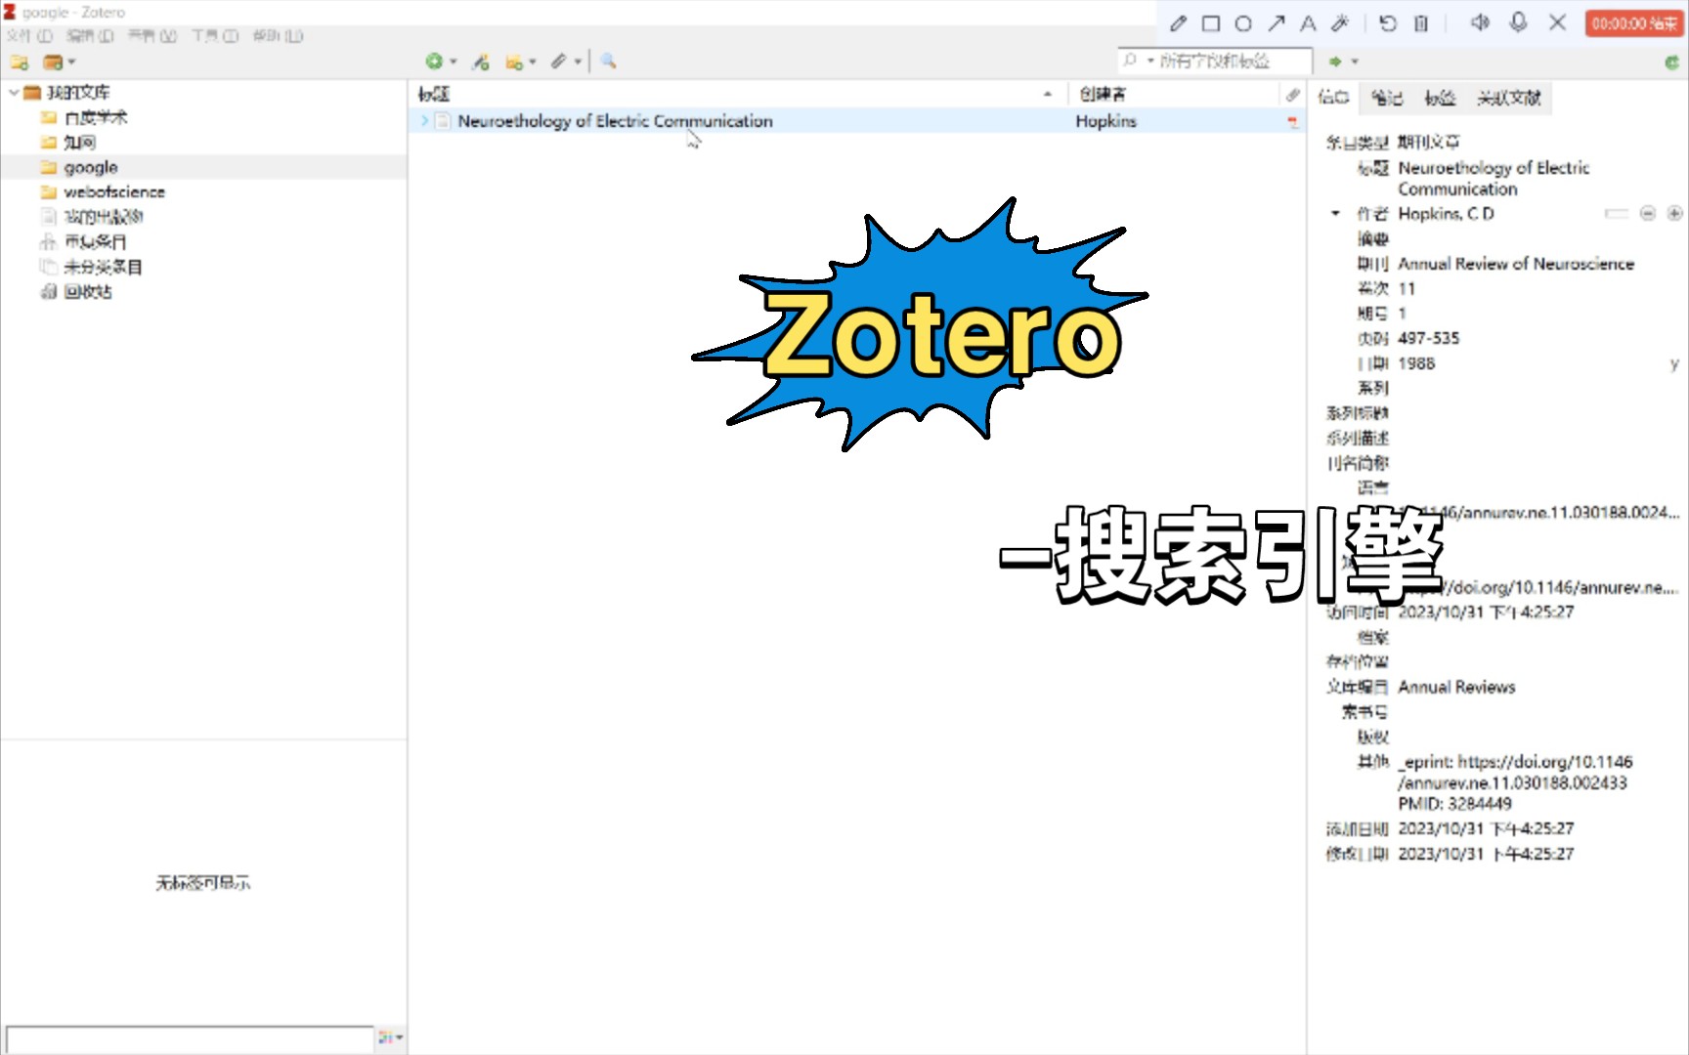The image size is (1689, 1055).
Task: Click the New Collection icon
Action: click(19, 63)
